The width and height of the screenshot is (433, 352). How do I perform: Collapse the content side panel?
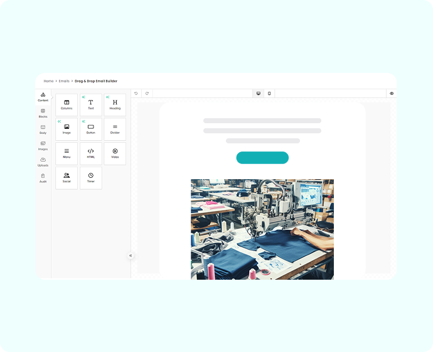click(131, 256)
